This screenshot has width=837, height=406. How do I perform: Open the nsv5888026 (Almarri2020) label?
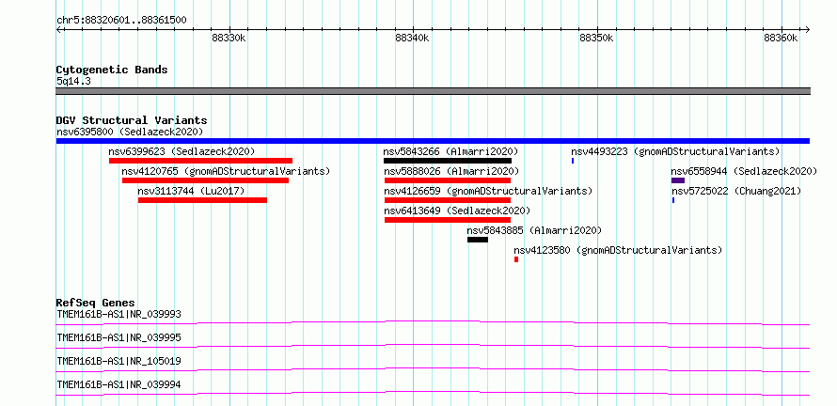click(x=451, y=171)
